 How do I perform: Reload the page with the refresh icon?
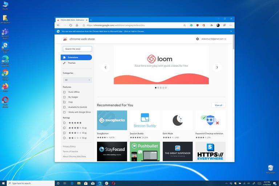pos(71,25)
